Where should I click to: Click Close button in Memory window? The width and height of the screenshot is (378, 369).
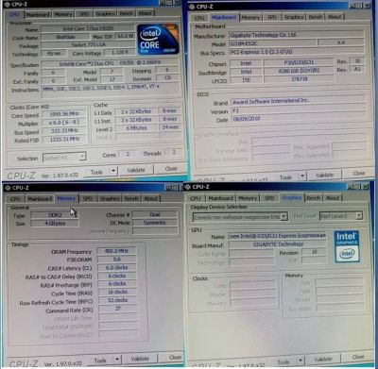point(174,358)
